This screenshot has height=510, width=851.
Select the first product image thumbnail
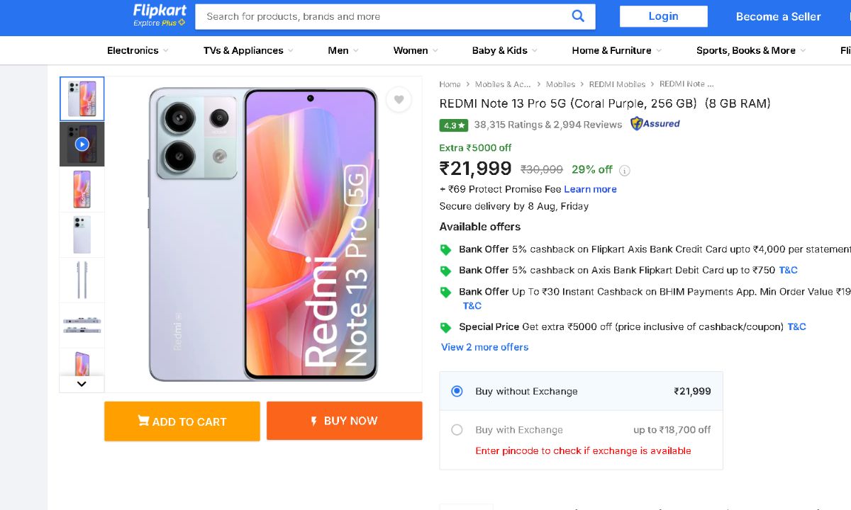click(82, 98)
